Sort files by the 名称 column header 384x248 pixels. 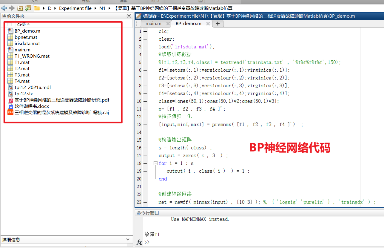pyautogui.click(x=21, y=24)
